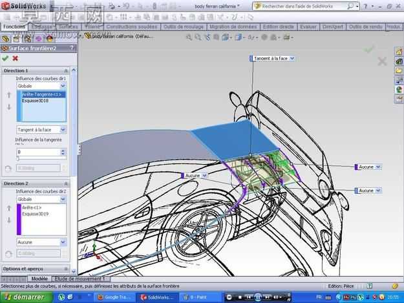404x303 pixels.
Task: Switch to the Edition directe tab
Action: [278, 26]
